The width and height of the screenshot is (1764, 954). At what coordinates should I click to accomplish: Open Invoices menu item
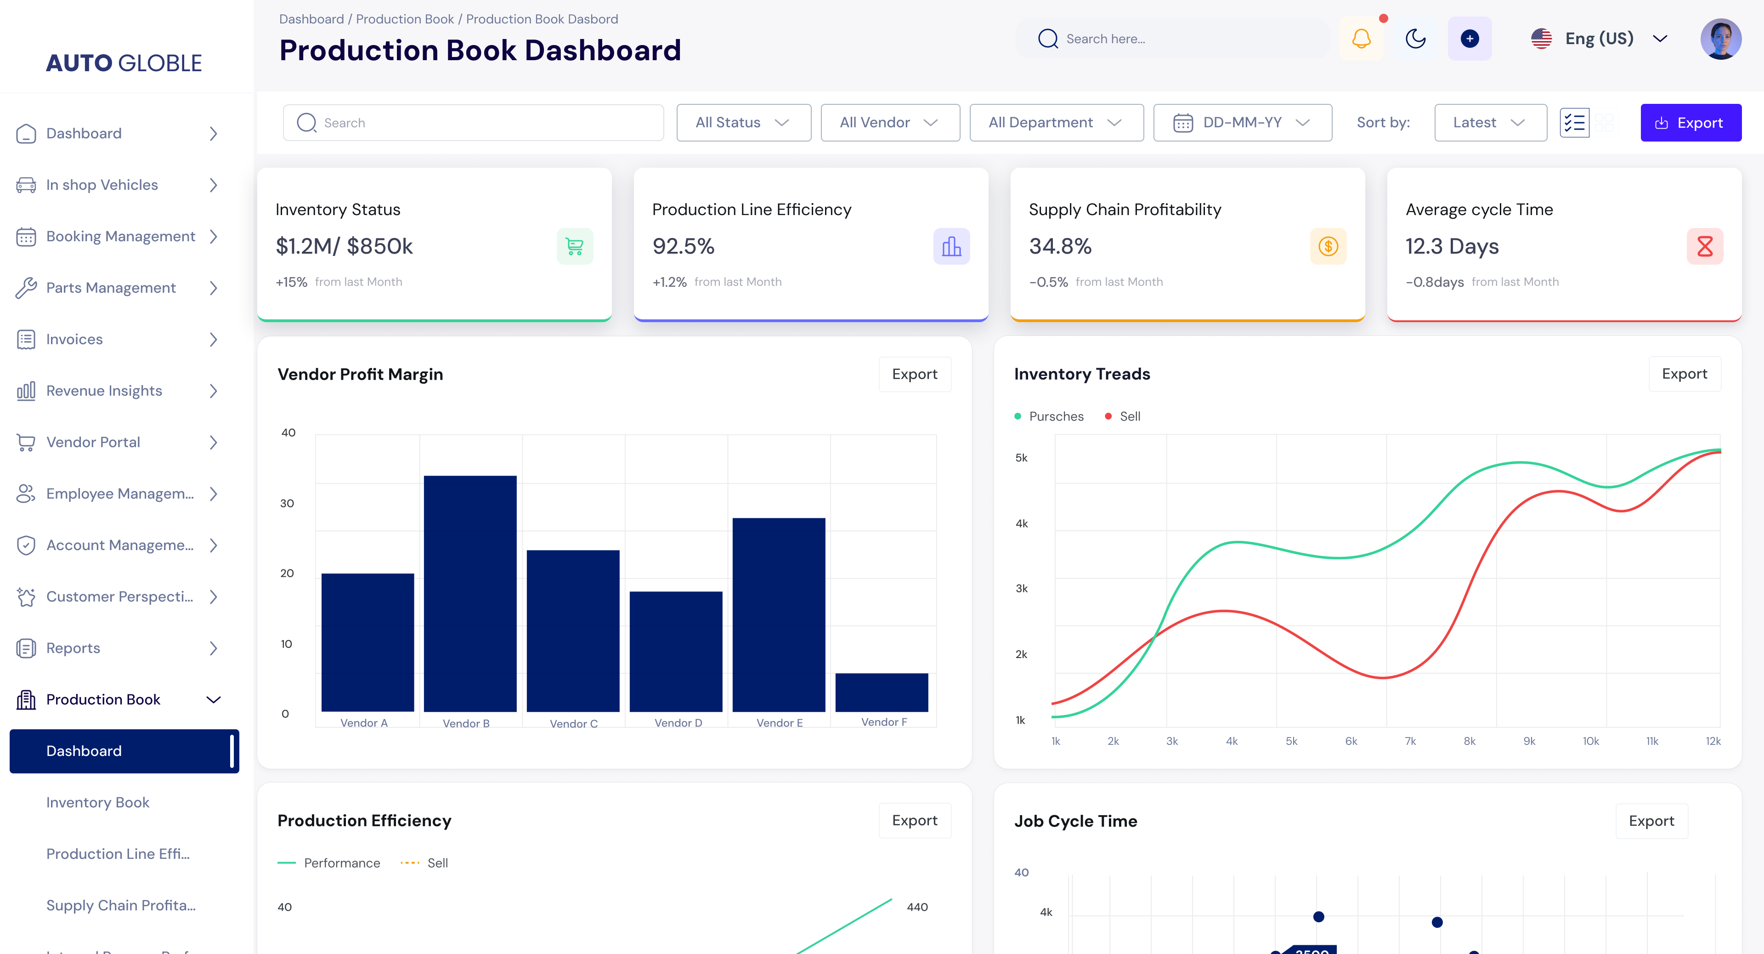118,340
